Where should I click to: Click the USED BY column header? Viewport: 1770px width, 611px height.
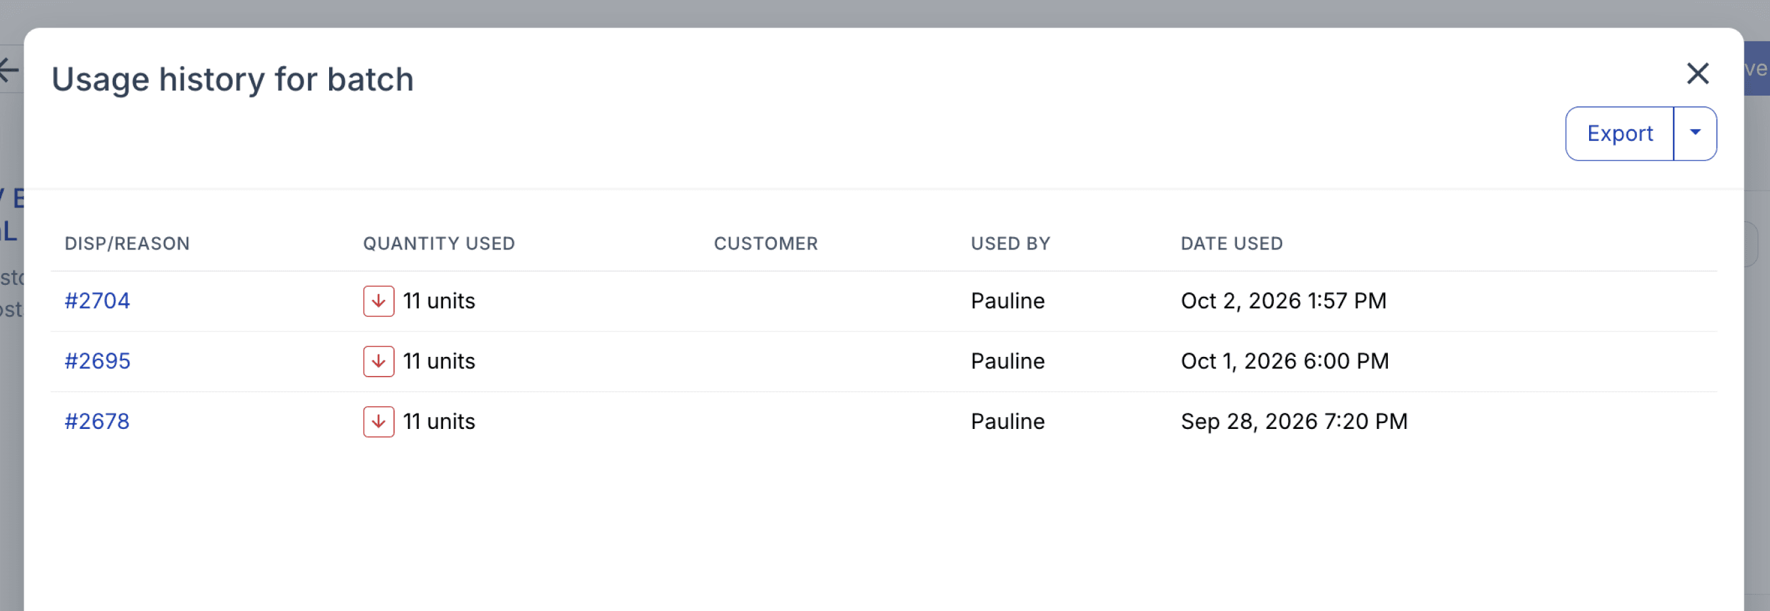(x=1010, y=244)
